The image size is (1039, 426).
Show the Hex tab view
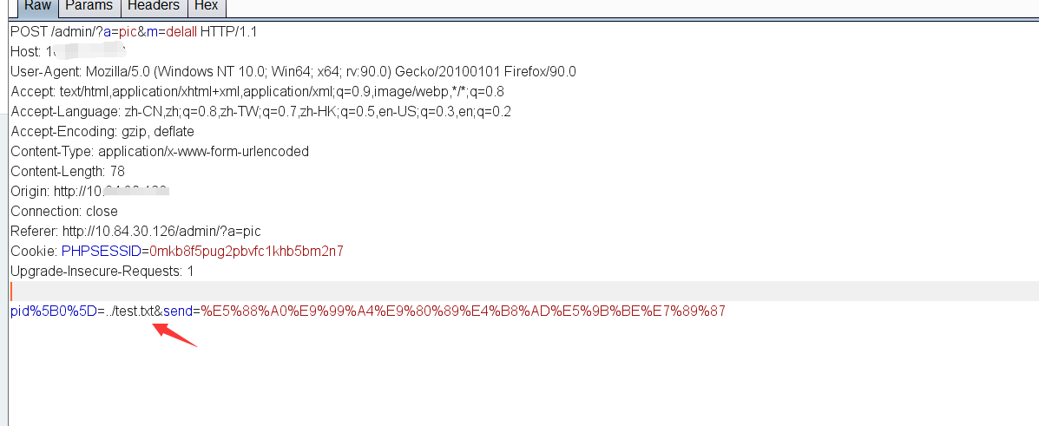(206, 6)
